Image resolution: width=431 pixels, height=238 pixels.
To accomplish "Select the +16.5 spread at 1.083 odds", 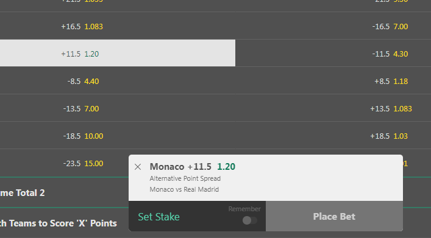I will point(118,26).
